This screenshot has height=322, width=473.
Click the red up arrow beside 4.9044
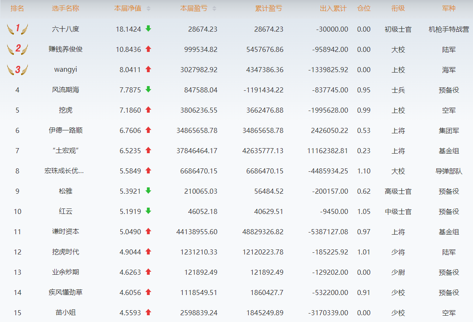(148, 252)
